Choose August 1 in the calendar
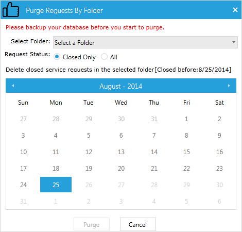 [x=186, y=119]
